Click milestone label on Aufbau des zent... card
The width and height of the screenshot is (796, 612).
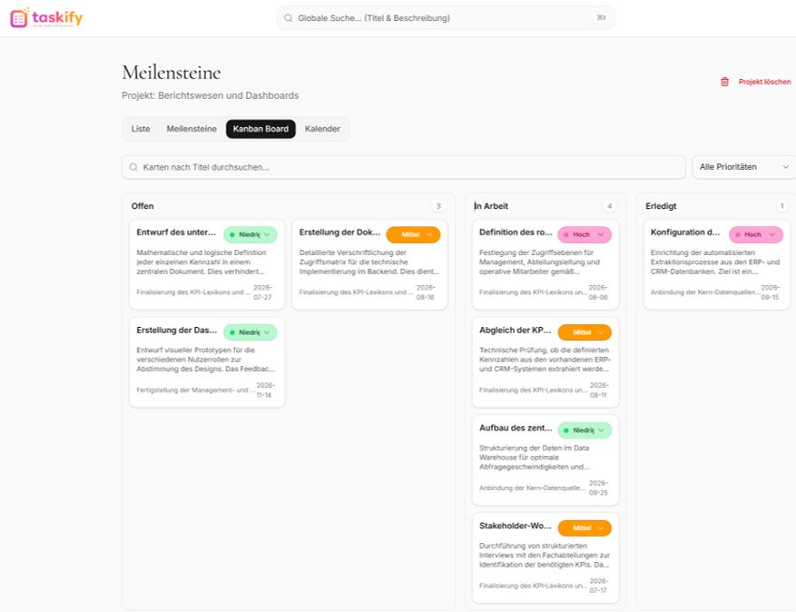pyautogui.click(x=532, y=489)
